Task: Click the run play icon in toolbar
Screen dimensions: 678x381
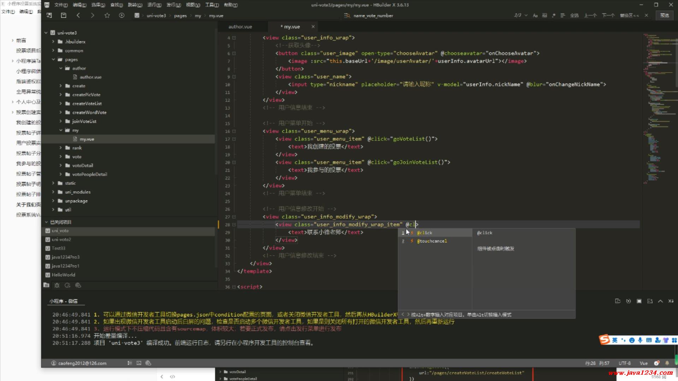Action: tap(121, 15)
